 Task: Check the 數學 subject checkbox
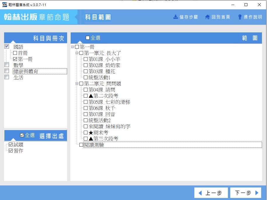coord(7,65)
